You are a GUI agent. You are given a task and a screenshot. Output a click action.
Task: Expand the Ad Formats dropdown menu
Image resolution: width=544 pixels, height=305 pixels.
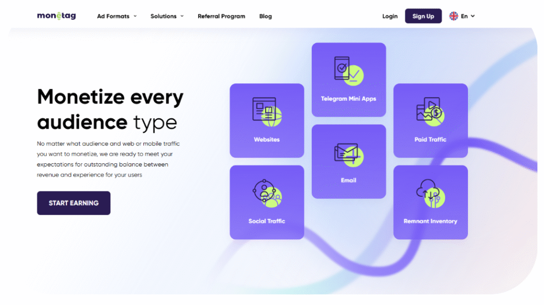click(116, 16)
